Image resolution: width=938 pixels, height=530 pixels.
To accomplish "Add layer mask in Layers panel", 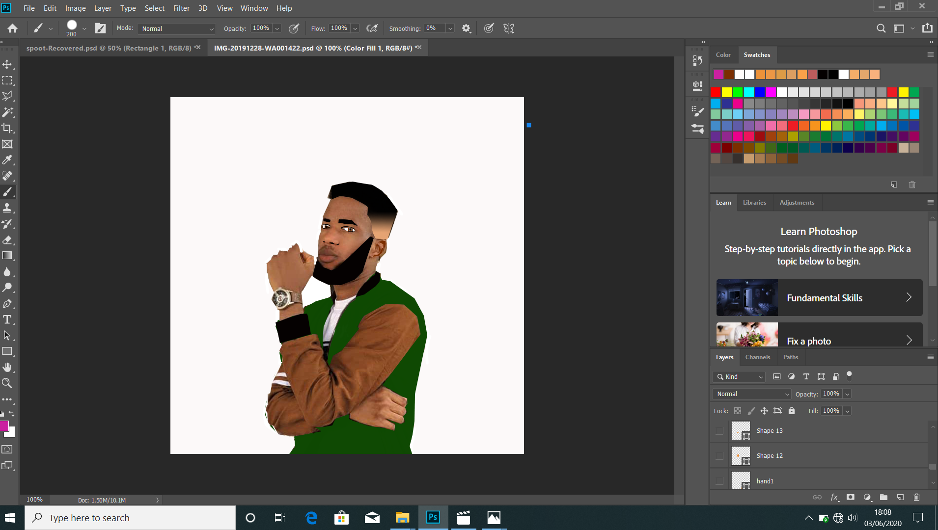I will (x=851, y=497).
